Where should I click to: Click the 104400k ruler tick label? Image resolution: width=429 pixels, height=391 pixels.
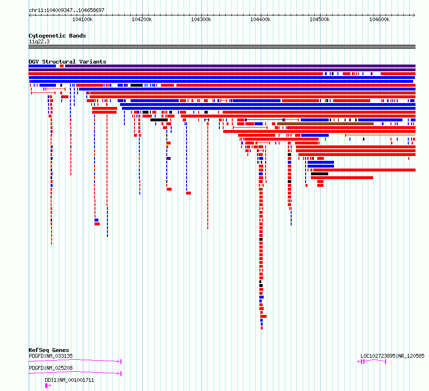[260, 19]
